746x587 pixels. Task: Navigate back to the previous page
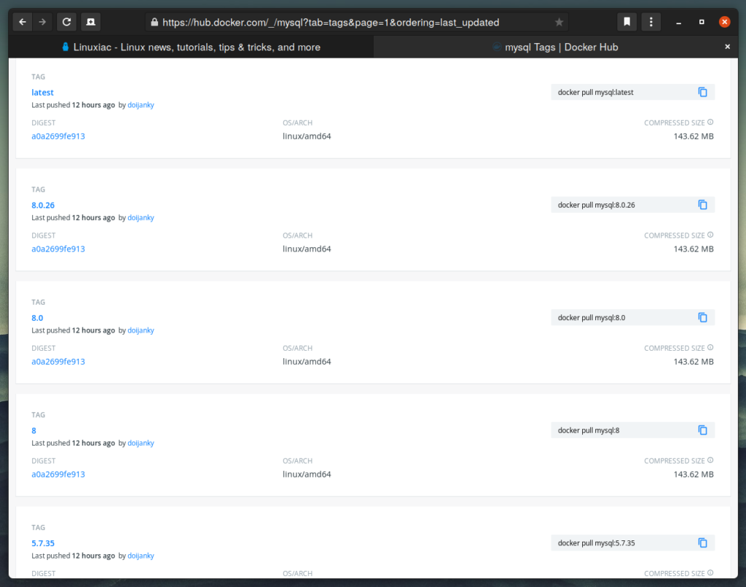click(x=22, y=22)
